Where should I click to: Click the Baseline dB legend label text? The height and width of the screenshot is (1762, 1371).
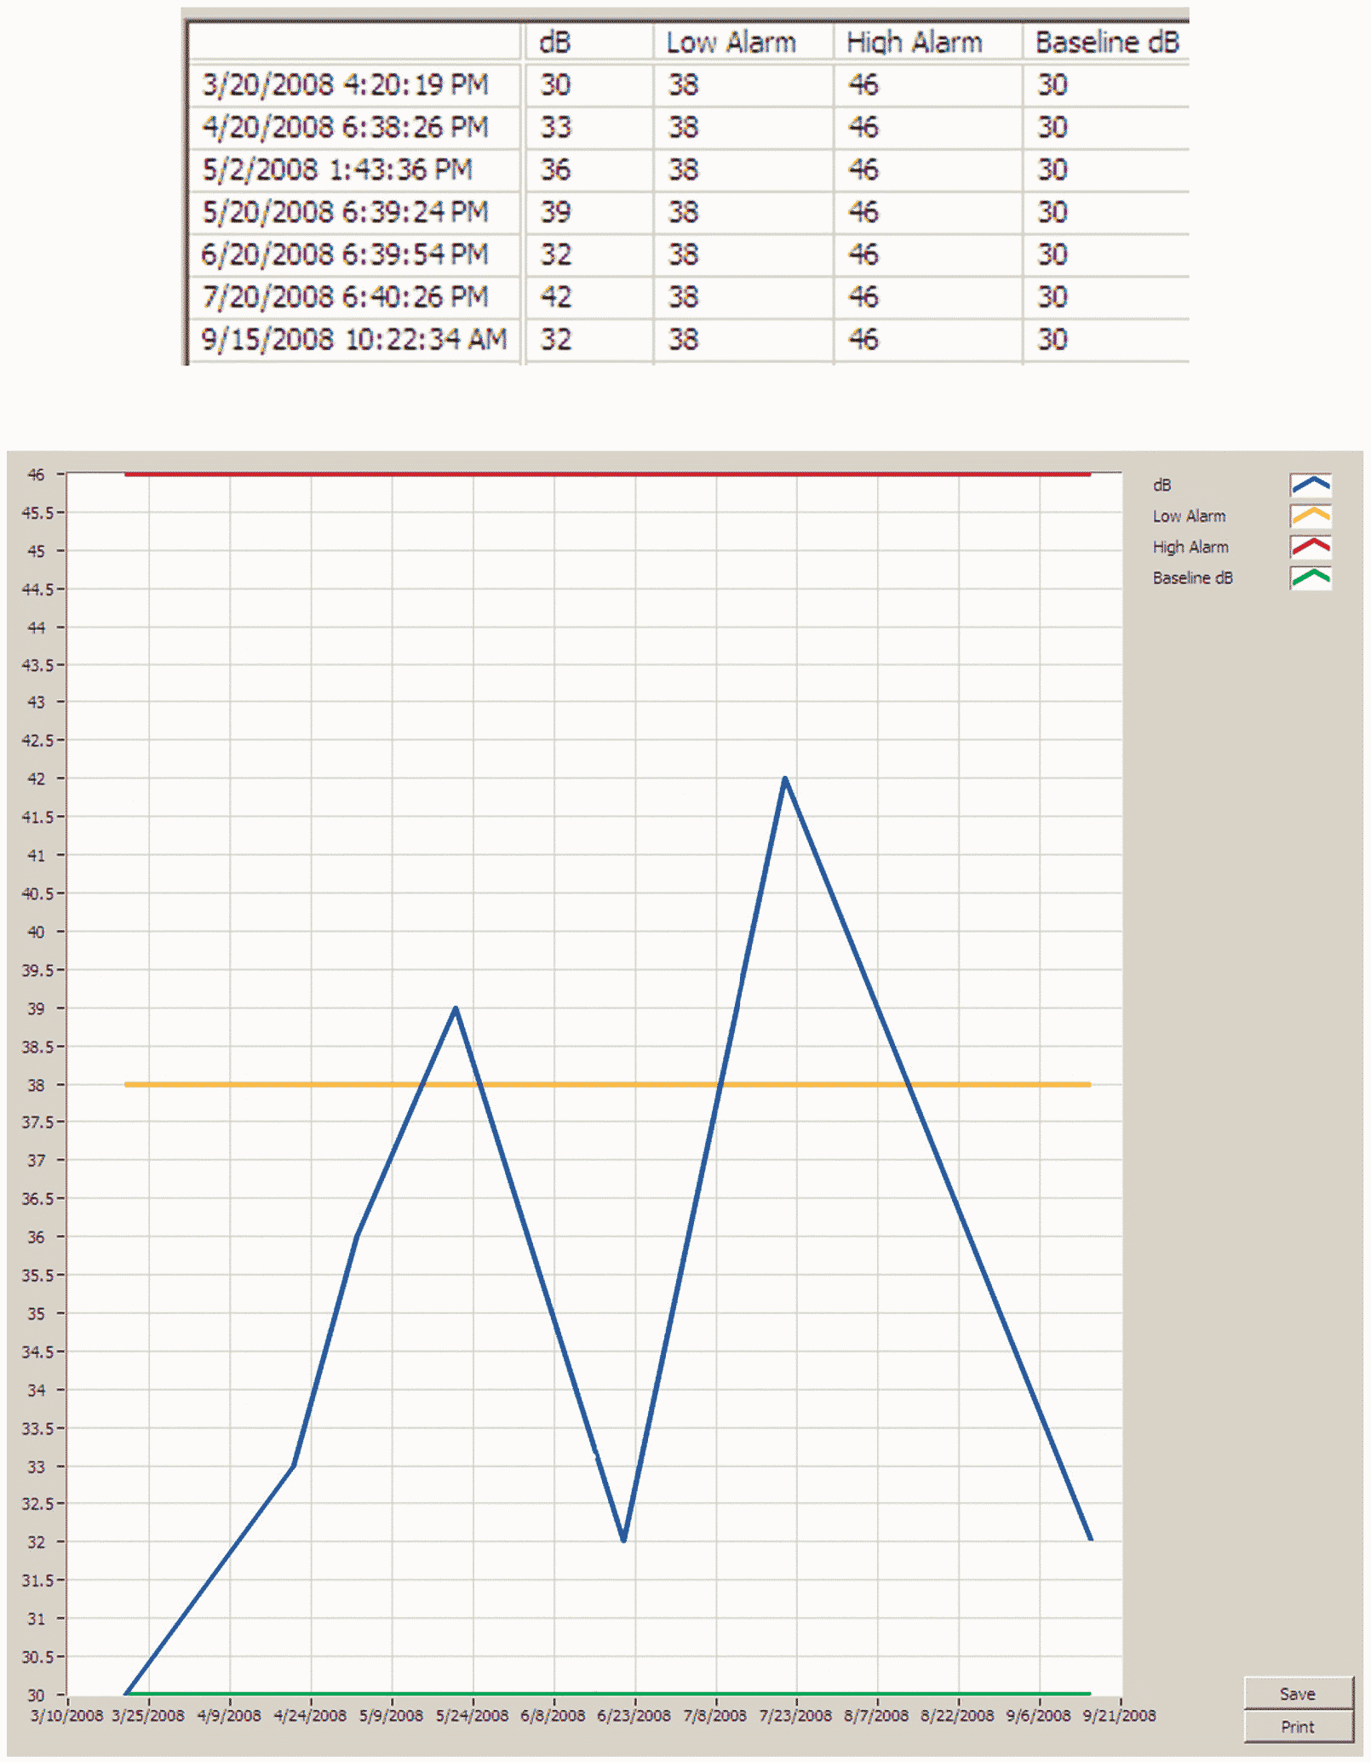coord(1191,577)
